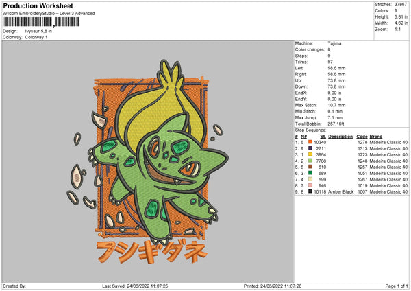The height and width of the screenshot is (291, 411).
Task: Click the pink thread swatch in row 8
Action: (310, 185)
